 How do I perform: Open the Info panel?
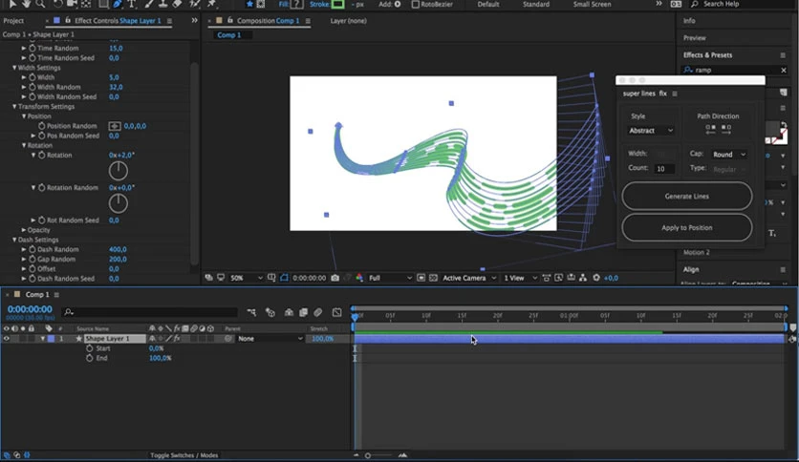pyautogui.click(x=689, y=21)
